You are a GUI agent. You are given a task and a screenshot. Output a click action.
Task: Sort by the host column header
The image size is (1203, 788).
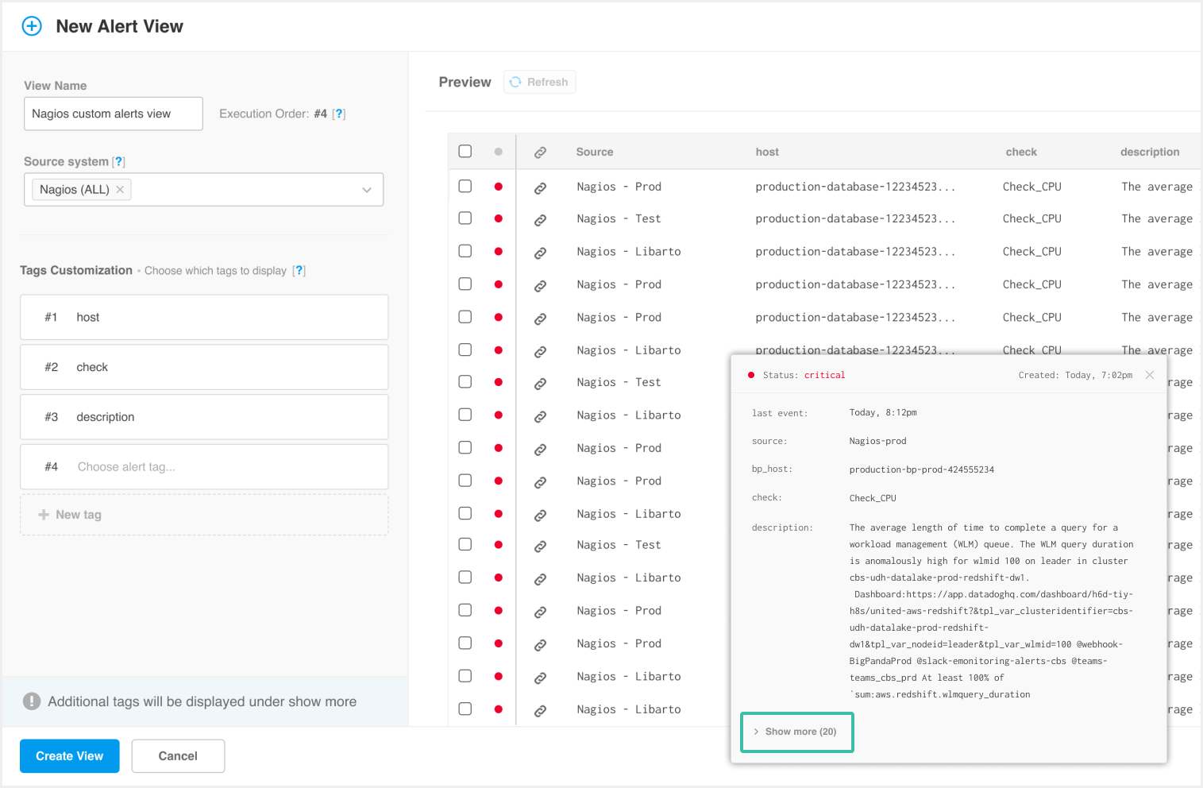point(767,152)
